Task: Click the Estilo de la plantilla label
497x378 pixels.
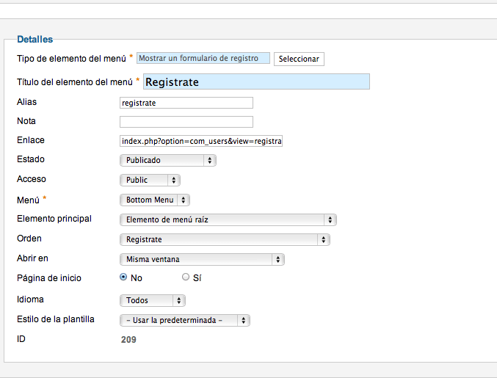Action: [56, 319]
